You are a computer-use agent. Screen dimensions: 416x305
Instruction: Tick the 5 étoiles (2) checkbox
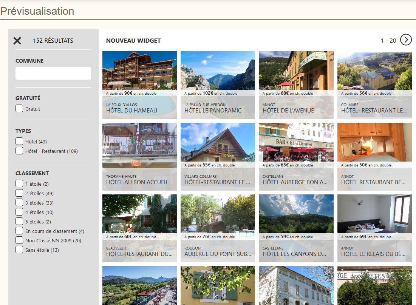point(19,221)
